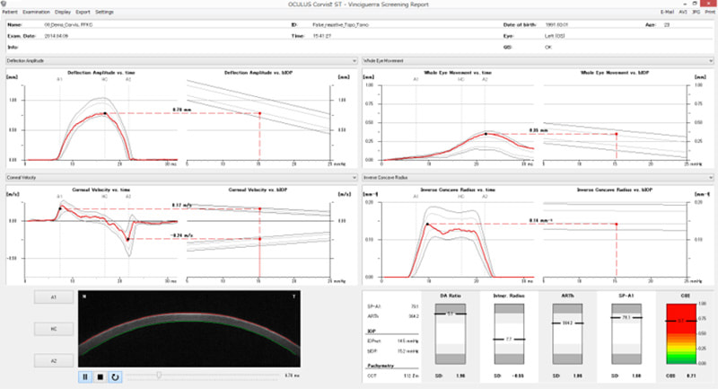Open the Examination menu

click(36, 12)
